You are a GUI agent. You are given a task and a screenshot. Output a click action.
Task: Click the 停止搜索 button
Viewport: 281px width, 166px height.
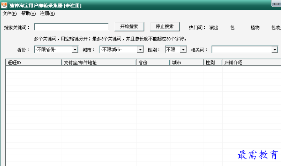[165, 27]
